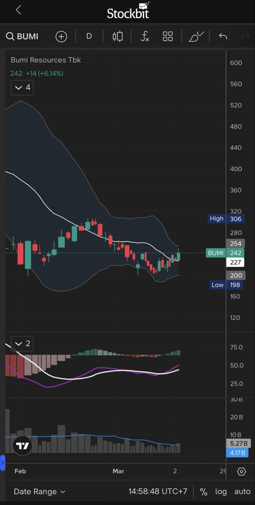Click the BUMI 242 price tag
The height and width of the screenshot is (505, 255).
click(224, 253)
